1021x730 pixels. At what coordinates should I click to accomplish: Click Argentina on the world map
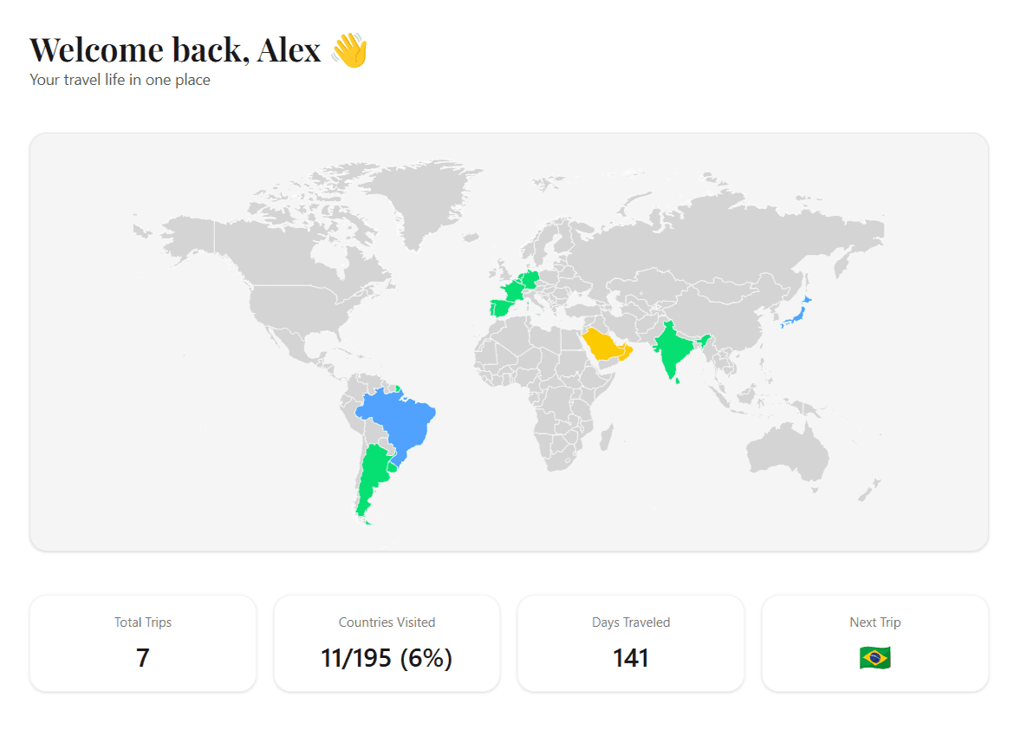[x=374, y=473]
